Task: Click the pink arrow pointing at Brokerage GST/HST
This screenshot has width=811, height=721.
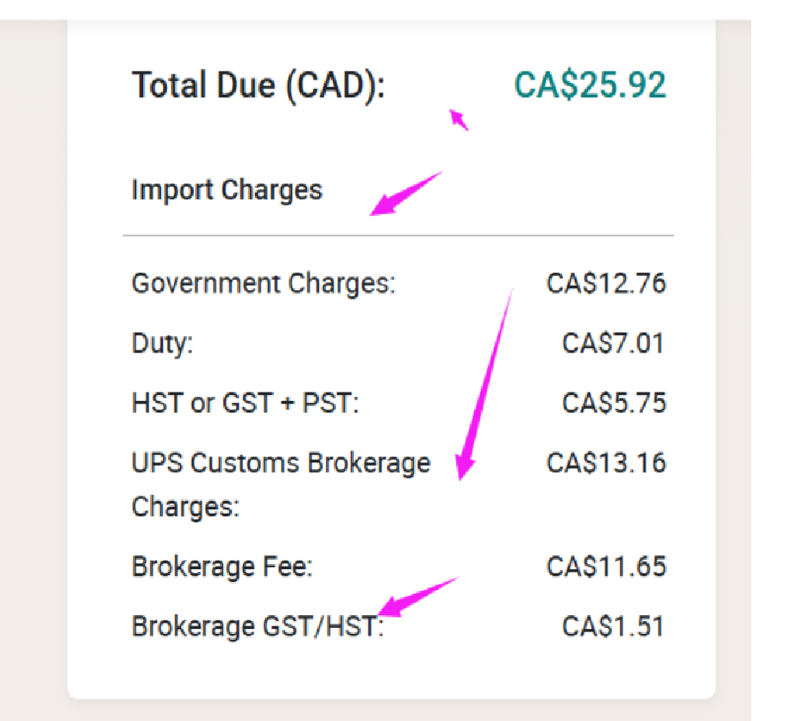Action: point(419,596)
